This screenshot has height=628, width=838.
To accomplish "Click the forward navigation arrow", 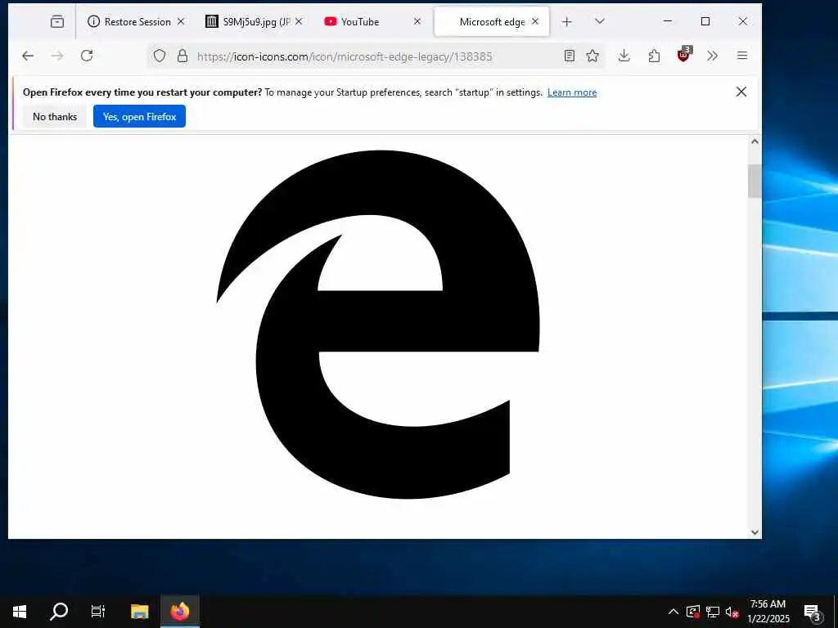I will coord(57,56).
